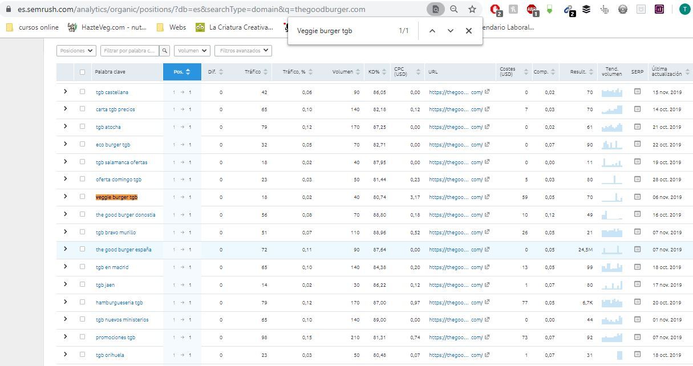Open SERP snapshot for tgb castellana row
Image resolution: width=693 pixels, height=366 pixels.
[x=637, y=92]
